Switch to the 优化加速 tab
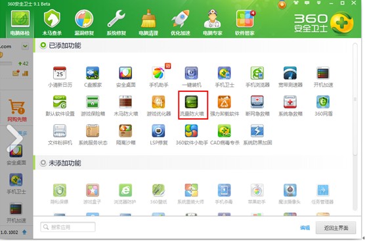Image resolution: width=365 pixels, height=241 pixels. 181,23
